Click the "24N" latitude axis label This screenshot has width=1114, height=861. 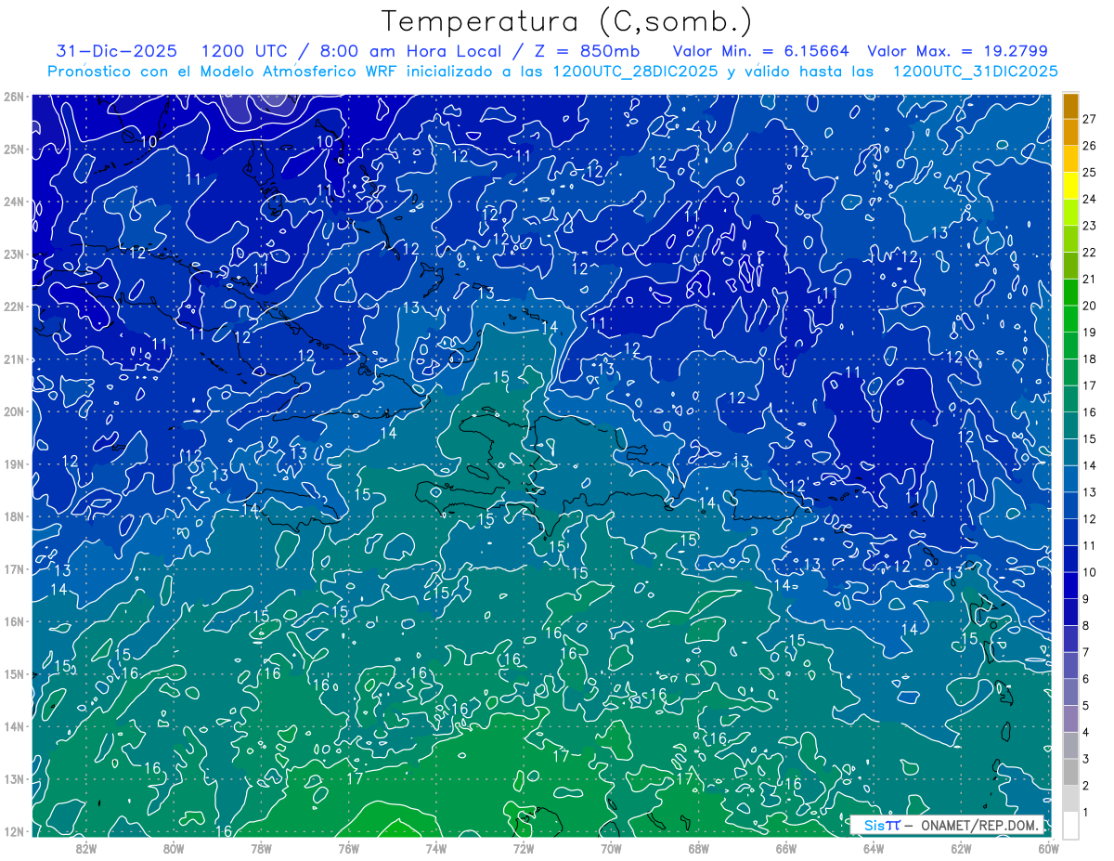tap(13, 202)
